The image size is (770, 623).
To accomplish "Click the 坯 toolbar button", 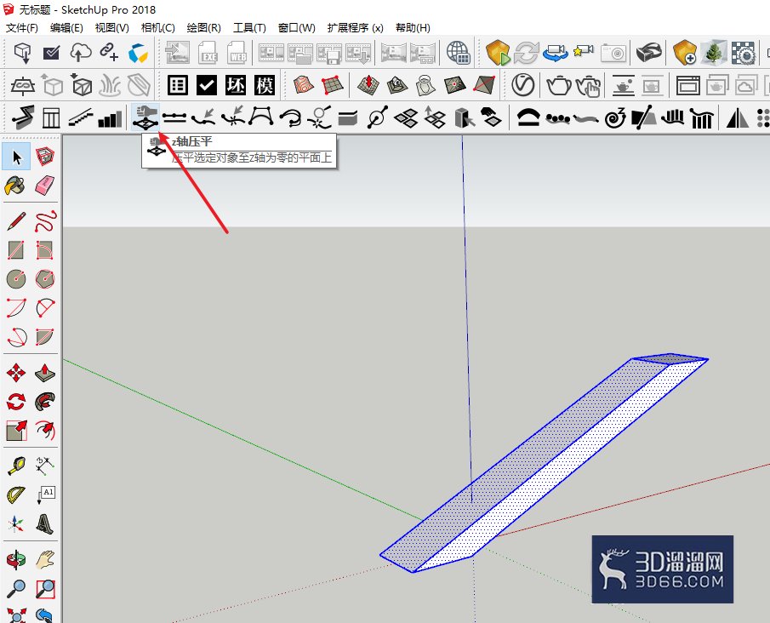I will 235,85.
